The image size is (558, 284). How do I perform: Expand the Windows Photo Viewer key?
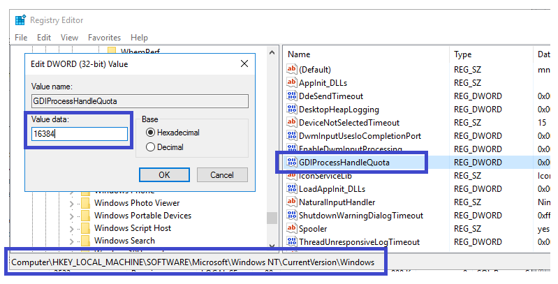pos(71,204)
